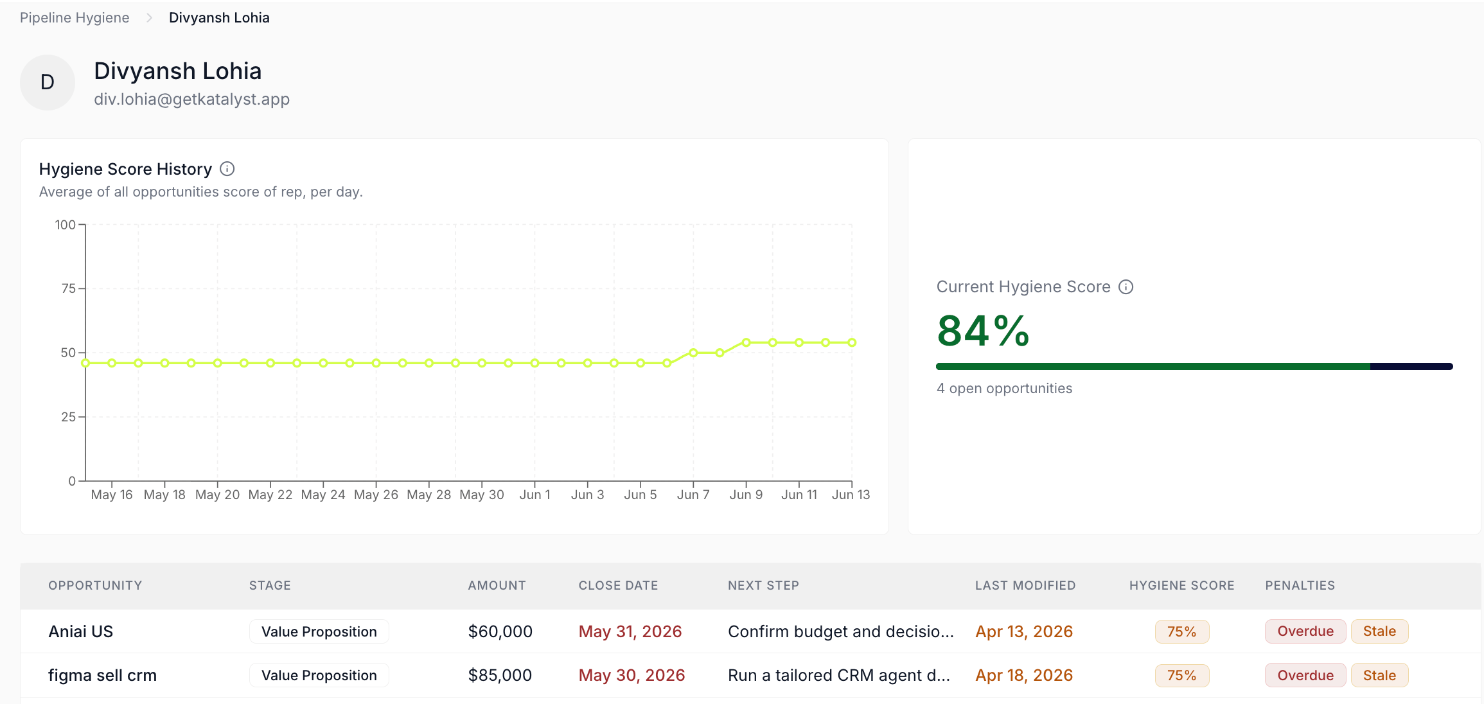Click the Apr 13, 2026 last modified date
The height and width of the screenshot is (704, 1484).
pyautogui.click(x=1024, y=632)
